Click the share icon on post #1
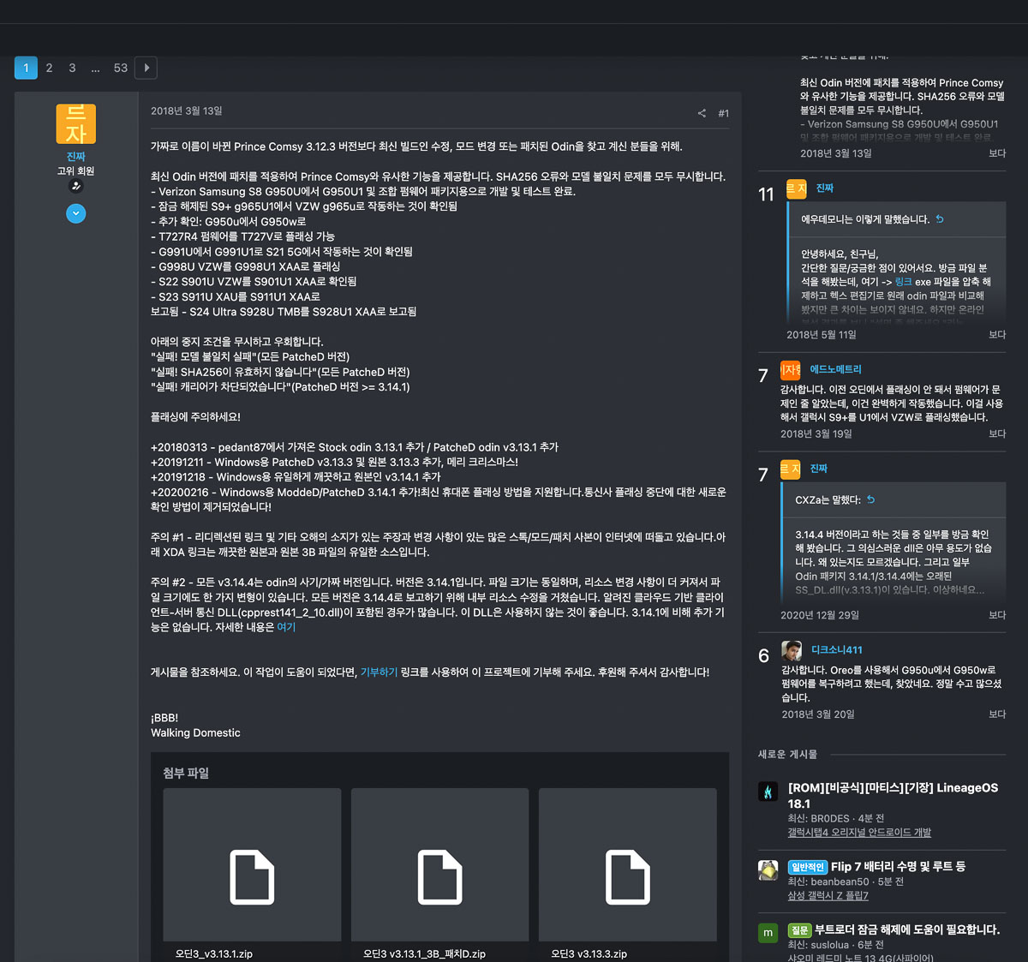Screen dimensions: 1028x962 [702, 113]
